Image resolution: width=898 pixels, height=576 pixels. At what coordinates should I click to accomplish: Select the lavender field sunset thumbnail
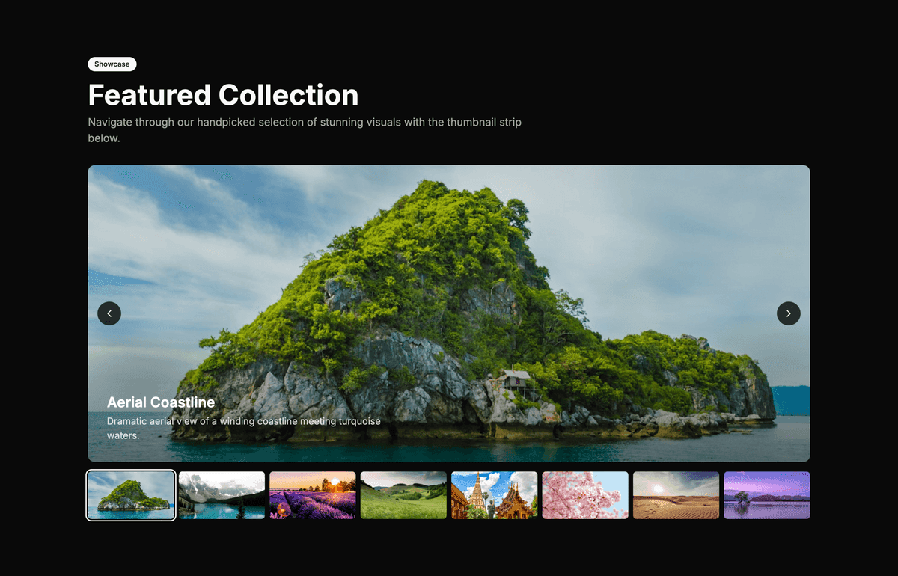pos(312,494)
